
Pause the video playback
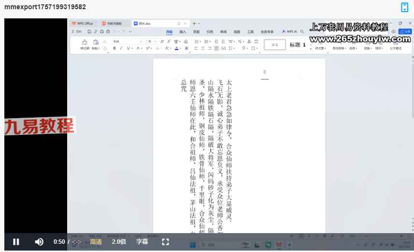16,242
